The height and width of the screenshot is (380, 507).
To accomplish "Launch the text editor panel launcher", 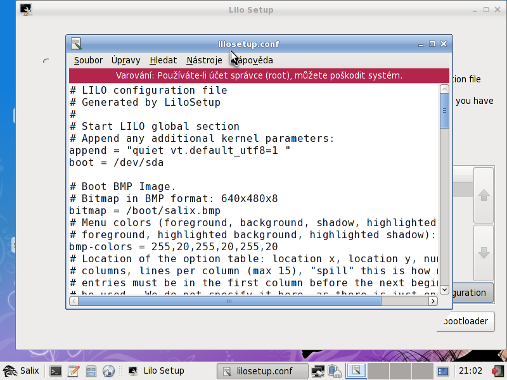I will click(74, 371).
